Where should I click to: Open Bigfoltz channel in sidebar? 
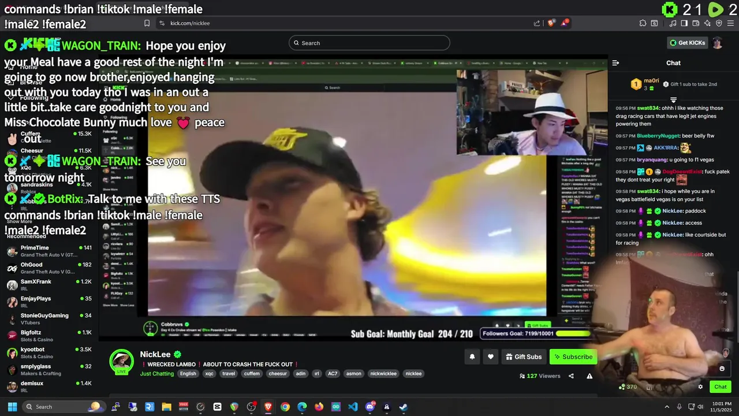(x=49, y=336)
